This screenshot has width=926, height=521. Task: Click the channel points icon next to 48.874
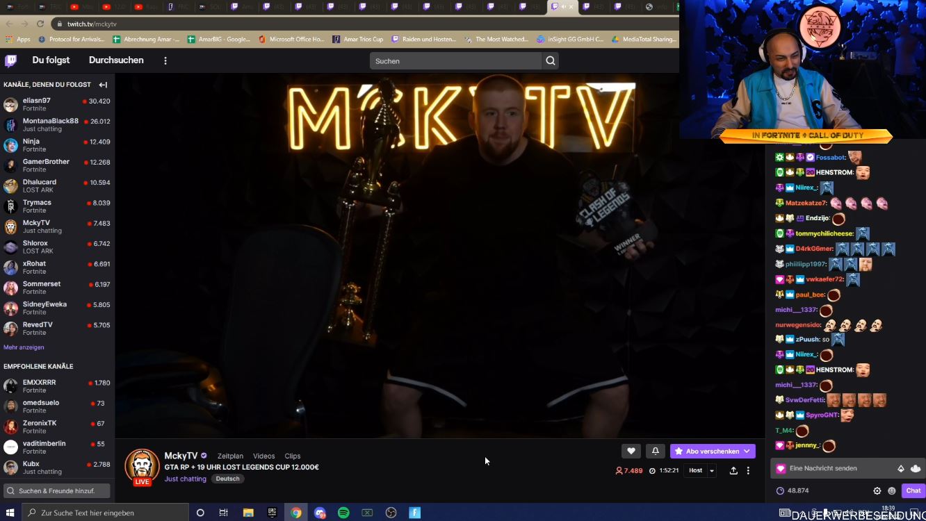coord(780,490)
